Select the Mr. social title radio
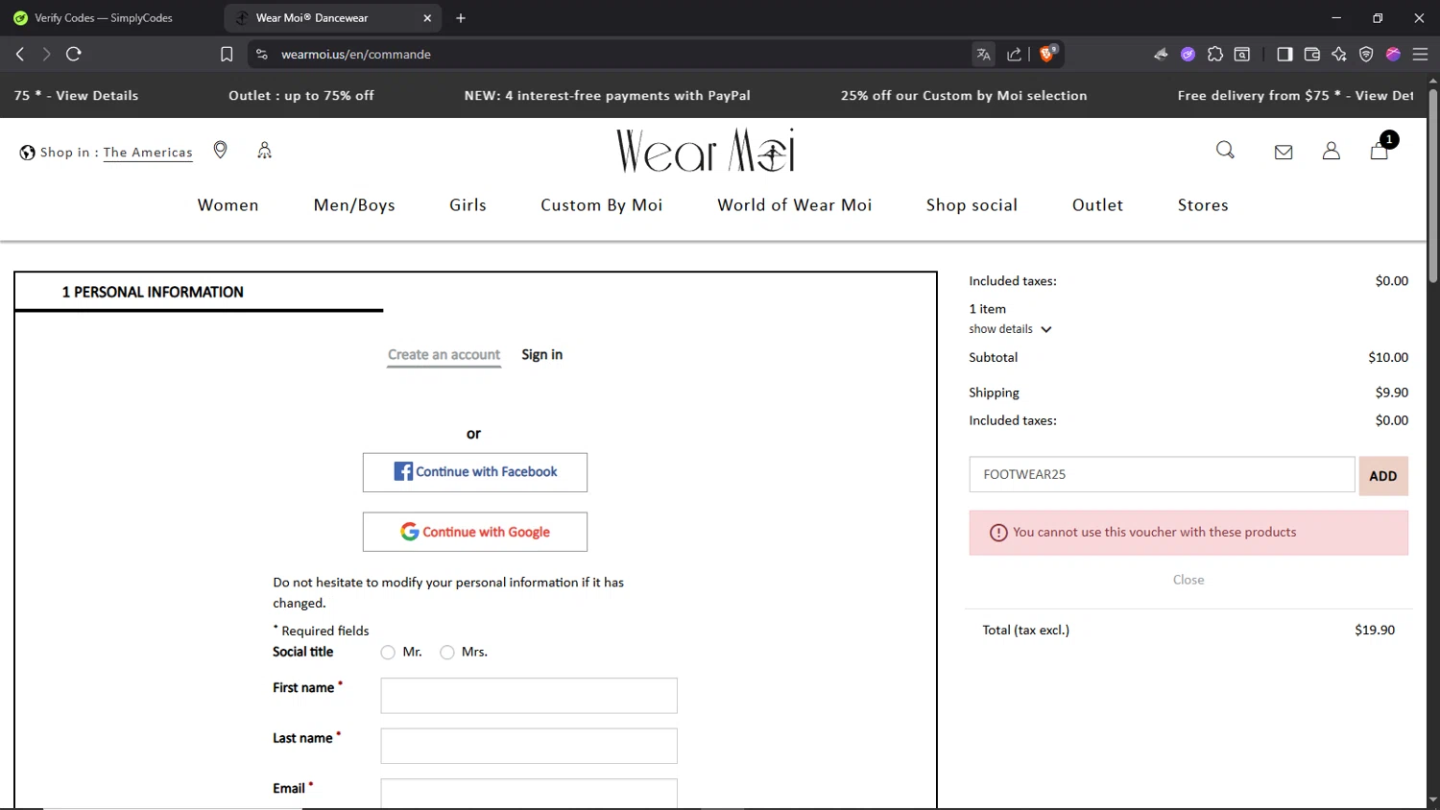The image size is (1440, 810). 388,653
